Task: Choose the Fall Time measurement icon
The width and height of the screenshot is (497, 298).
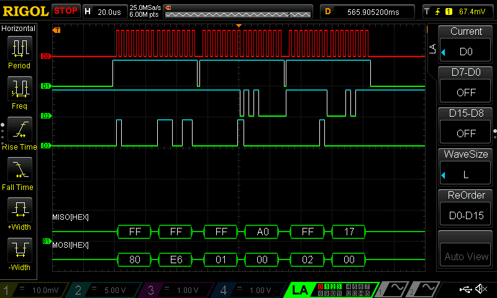Action: [x=19, y=169]
